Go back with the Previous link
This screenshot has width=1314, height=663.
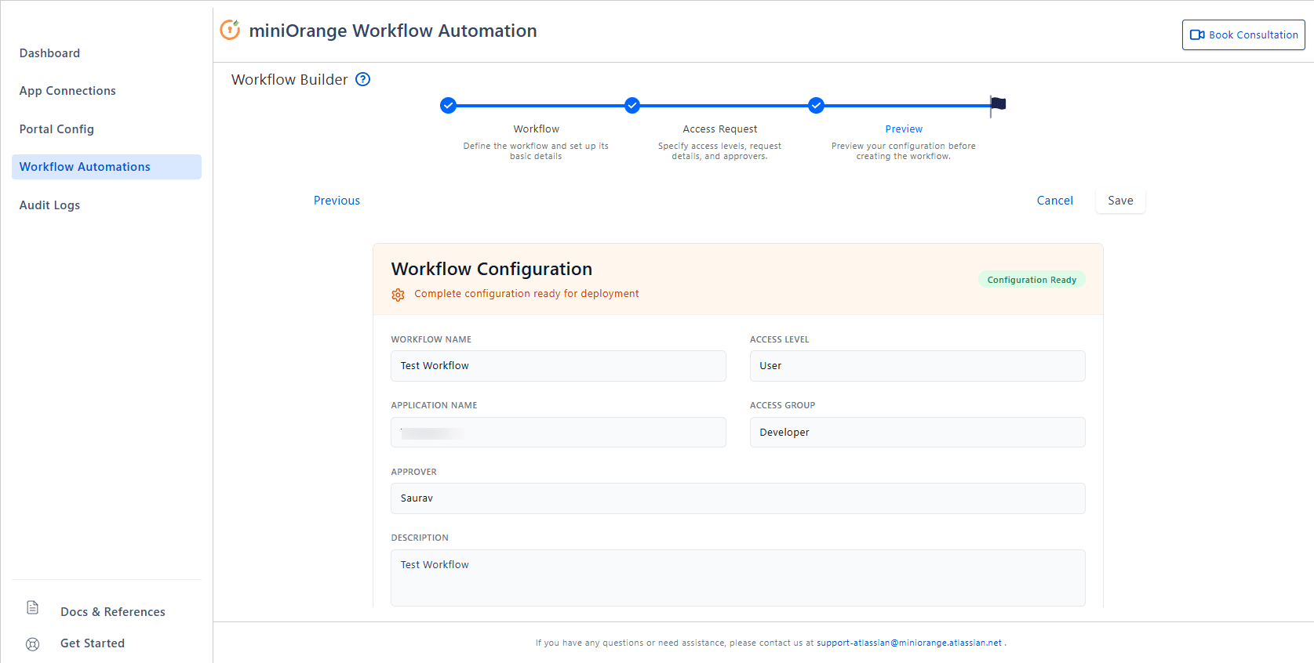[x=337, y=201]
